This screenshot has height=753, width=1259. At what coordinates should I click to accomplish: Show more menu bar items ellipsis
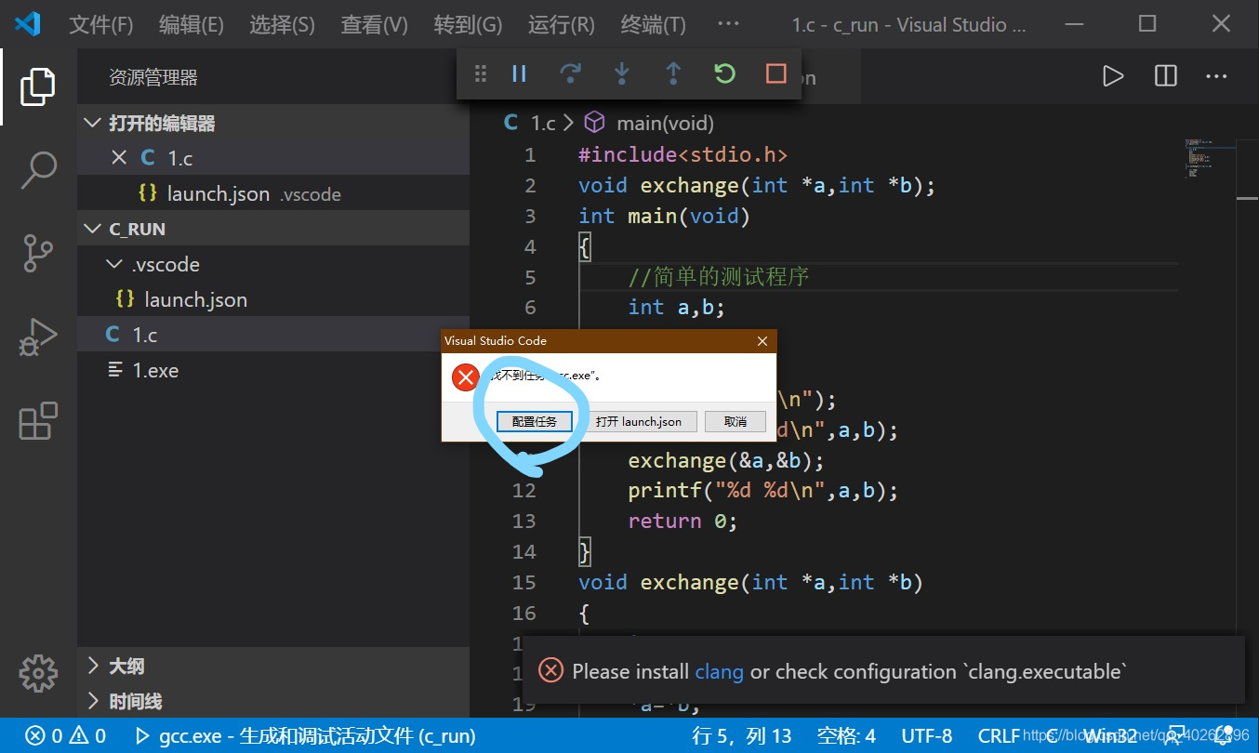click(x=729, y=24)
